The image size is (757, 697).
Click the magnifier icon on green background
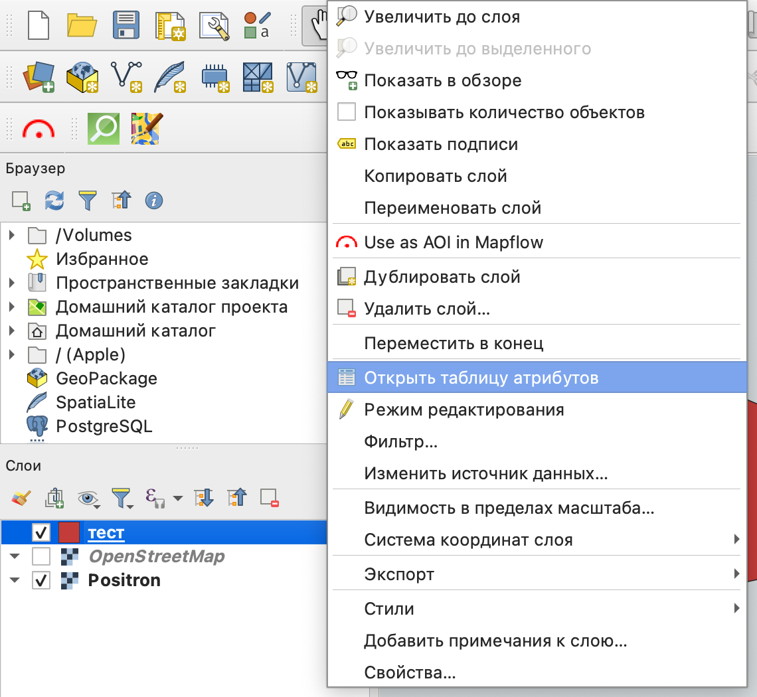pyautogui.click(x=104, y=128)
